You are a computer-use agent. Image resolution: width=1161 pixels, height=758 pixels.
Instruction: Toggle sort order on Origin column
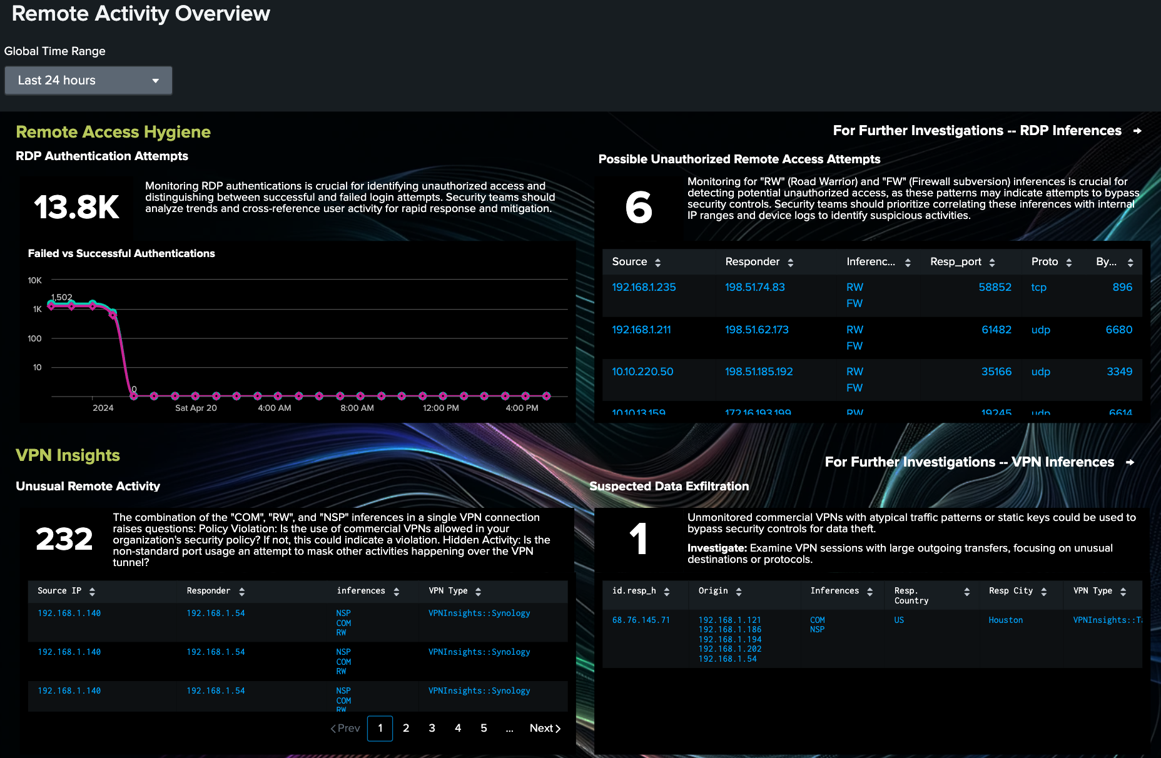[x=739, y=590]
